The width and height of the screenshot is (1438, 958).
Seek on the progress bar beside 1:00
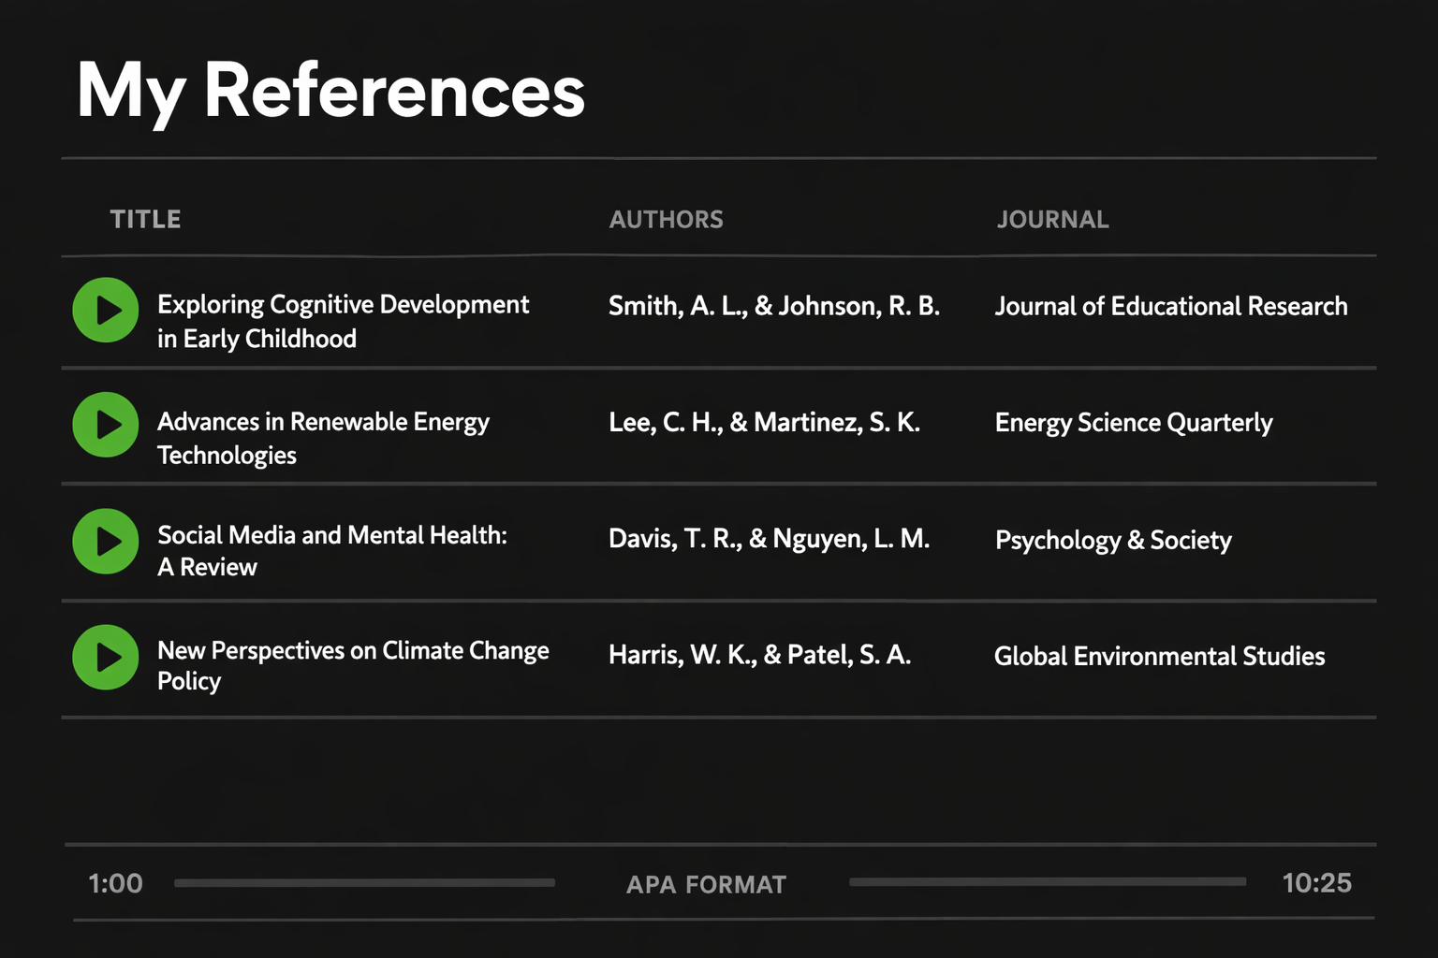(364, 882)
